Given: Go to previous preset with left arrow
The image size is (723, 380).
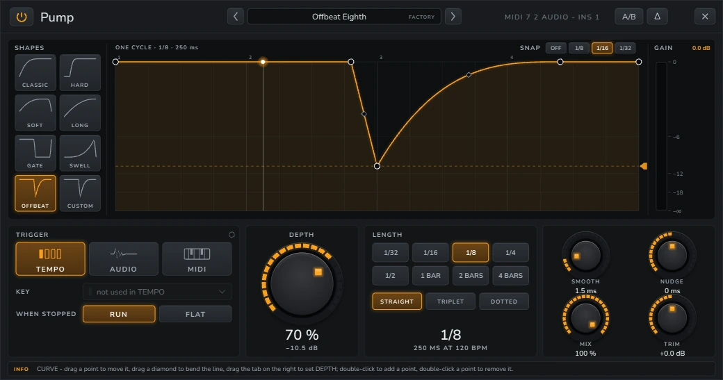Looking at the screenshot, I should coord(235,17).
